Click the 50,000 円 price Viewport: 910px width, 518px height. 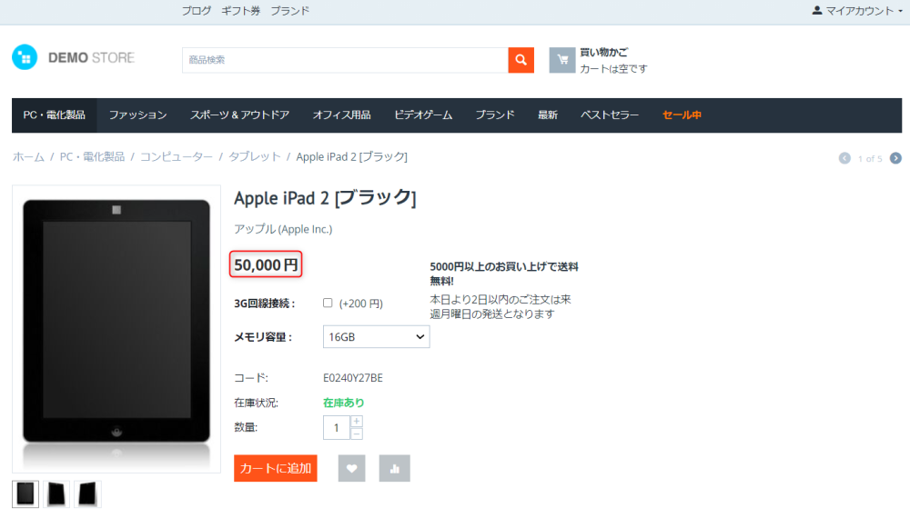(x=266, y=264)
